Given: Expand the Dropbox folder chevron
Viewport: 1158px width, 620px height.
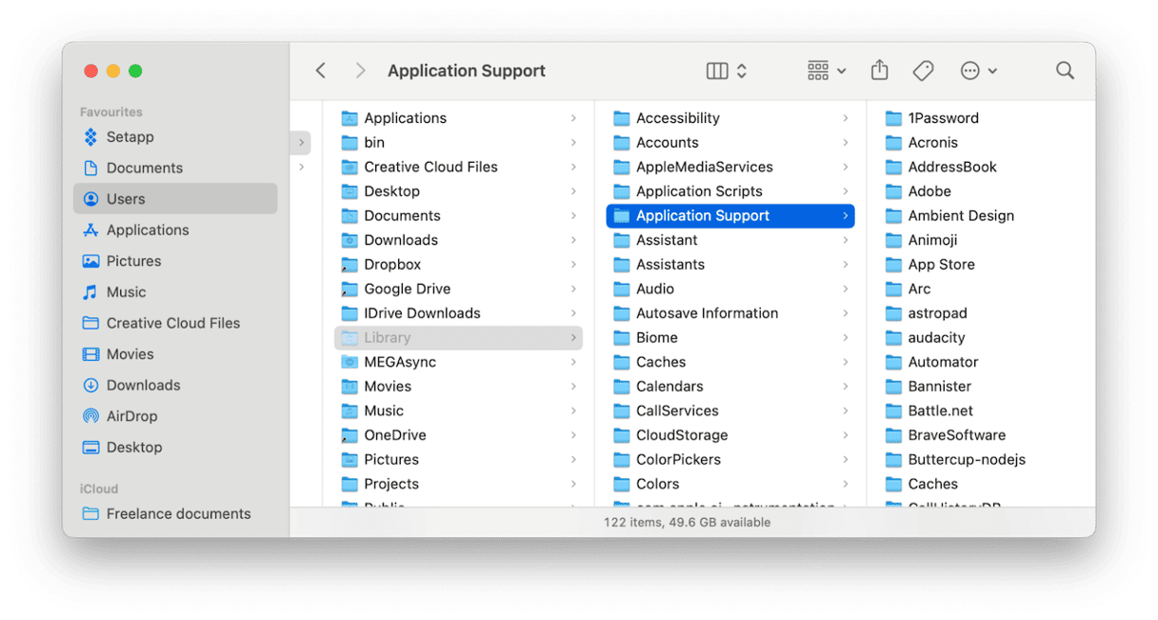Looking at the screenshot, I should (x=573, y=265).
